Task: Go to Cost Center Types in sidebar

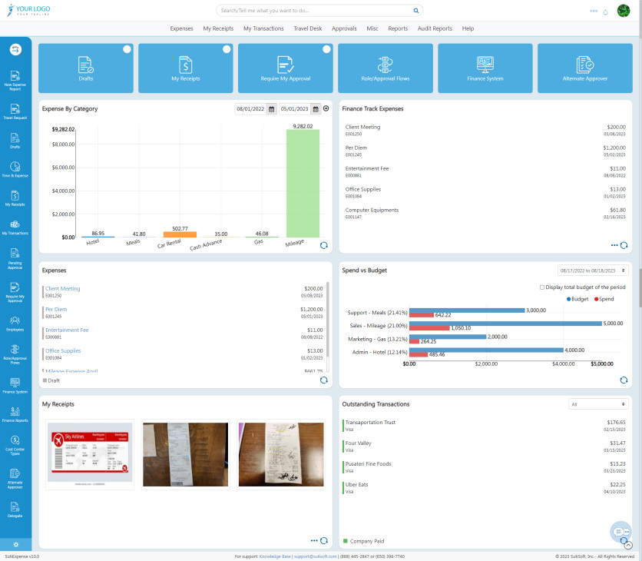Action: tap(15, 443)
